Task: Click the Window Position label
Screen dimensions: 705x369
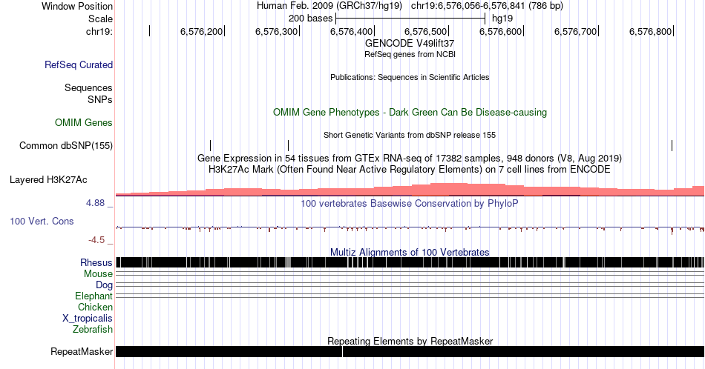Action: click(x=77, y=6)
